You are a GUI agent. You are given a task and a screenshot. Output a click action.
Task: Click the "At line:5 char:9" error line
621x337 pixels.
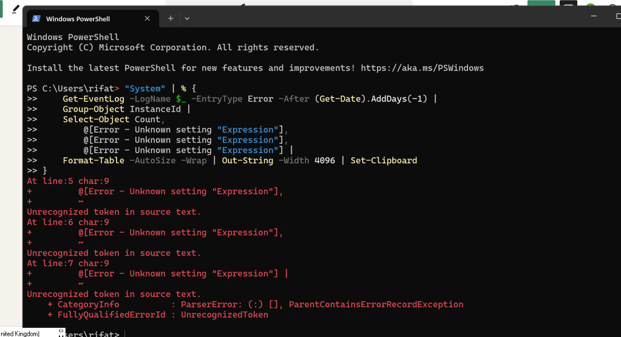coord(68,181)
